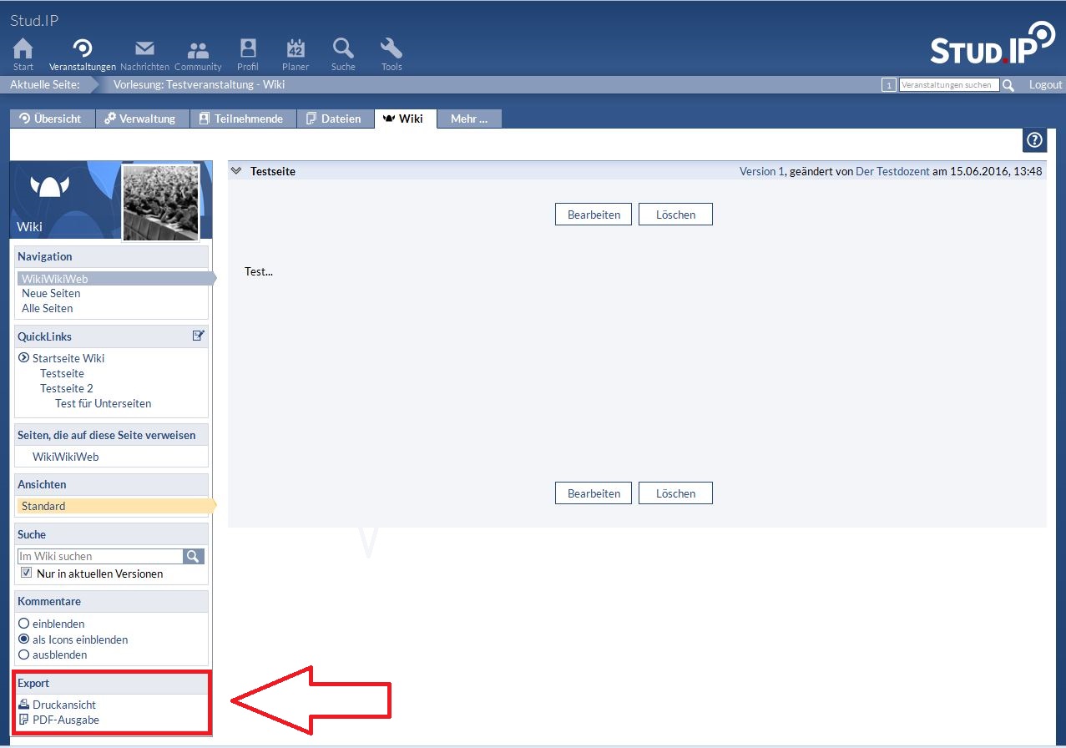Click the Startseite Wiki arrow bullet
Viewport: 1066px width, 748px height.
(24, 358)
